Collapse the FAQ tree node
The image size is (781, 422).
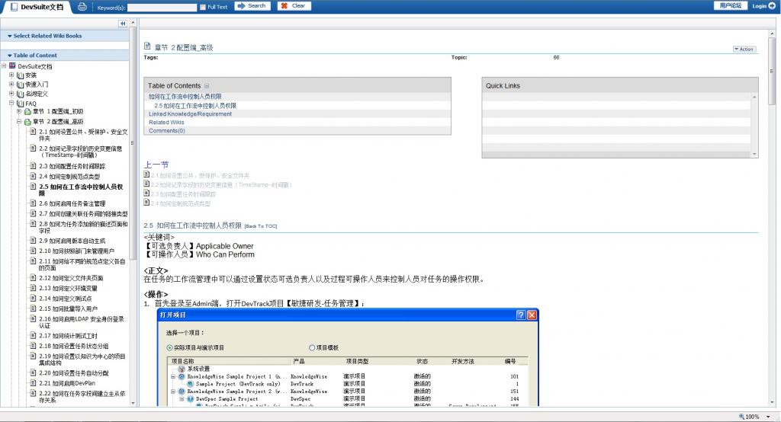click(x=11, y=103)
